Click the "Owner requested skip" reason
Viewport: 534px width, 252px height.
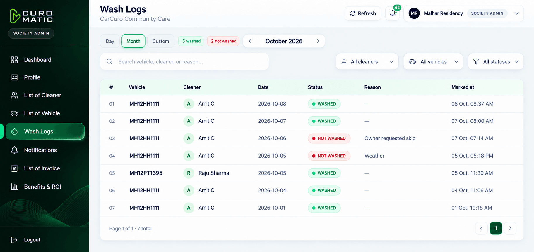tap(390, 139)
